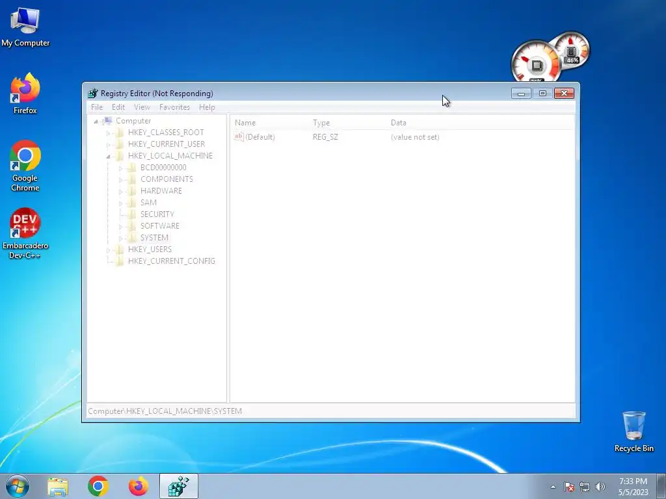Open the Windows Start menu
The image size is (666, 499).
pos(18,486)
